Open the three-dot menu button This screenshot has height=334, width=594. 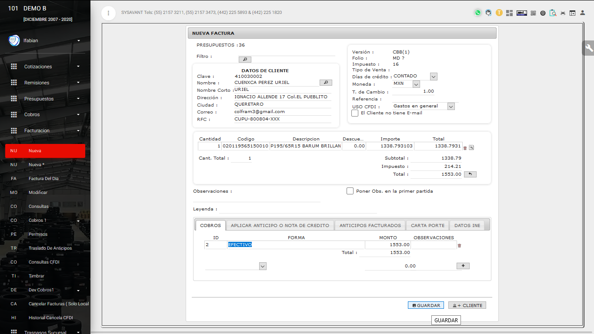pos(108,13)
